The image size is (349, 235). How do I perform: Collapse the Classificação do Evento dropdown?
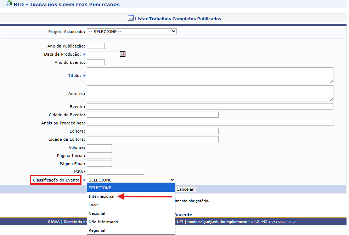coord(131,180)
